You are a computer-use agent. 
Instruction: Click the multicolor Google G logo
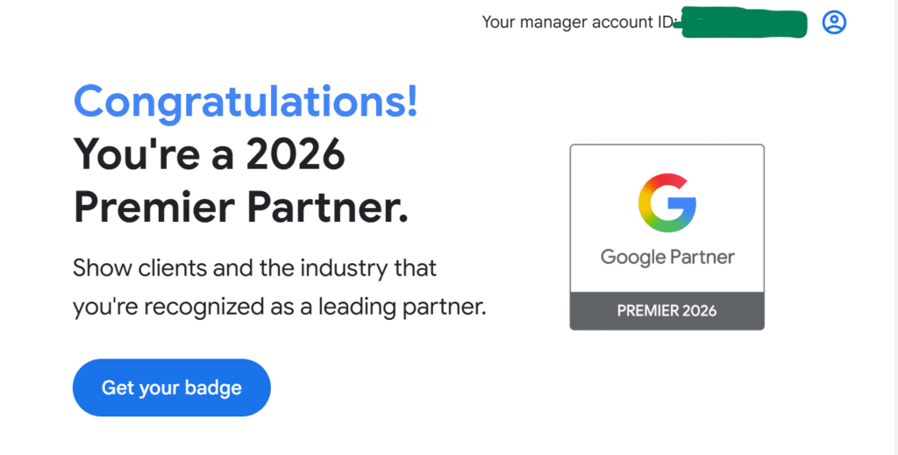pyautogui.click(x=666, y=203)
